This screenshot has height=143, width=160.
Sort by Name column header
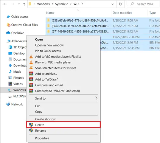50,13
